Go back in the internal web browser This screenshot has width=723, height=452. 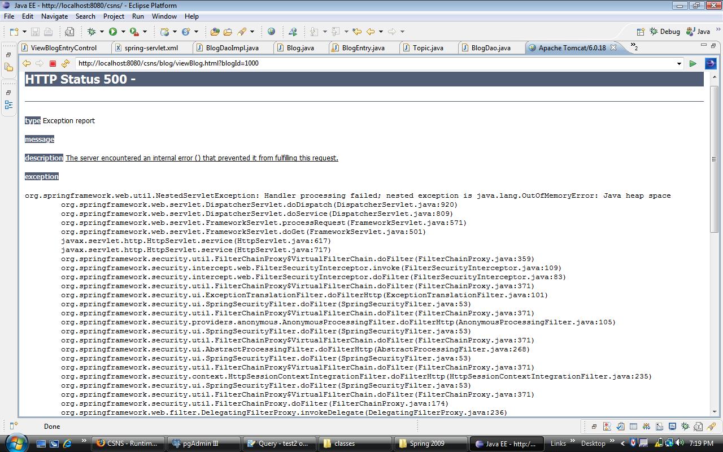tap(27, 64)
